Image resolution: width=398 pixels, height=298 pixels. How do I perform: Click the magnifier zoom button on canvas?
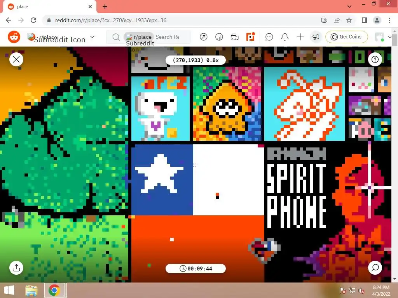tap(375, 268)
